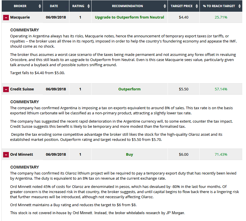The image size is (246, 221).
Task: Click the 'recent rapid deterioration in the Argentine currency' paragraph
Action: tap(122, 124)
